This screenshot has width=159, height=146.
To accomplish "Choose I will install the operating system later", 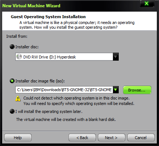I will (x=12, y=111).
